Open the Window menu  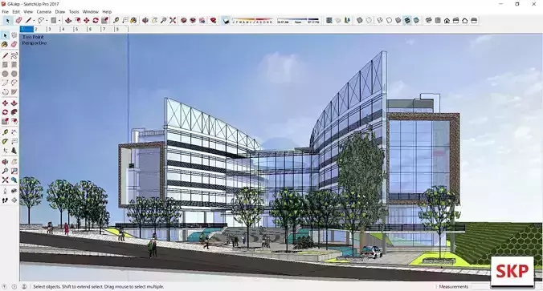click(91, 11)
